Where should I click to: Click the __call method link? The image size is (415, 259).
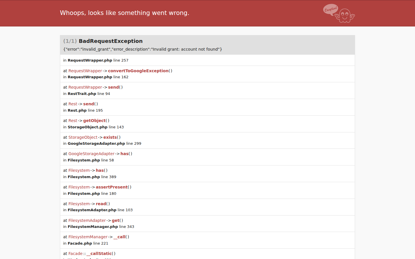click(119, 237)
